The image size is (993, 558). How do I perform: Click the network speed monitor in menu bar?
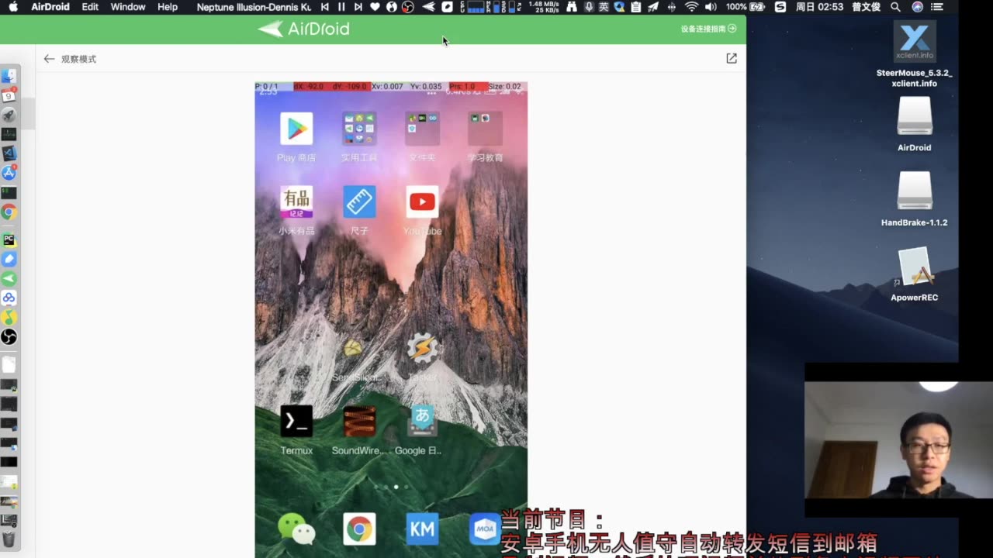pos(544,7)
